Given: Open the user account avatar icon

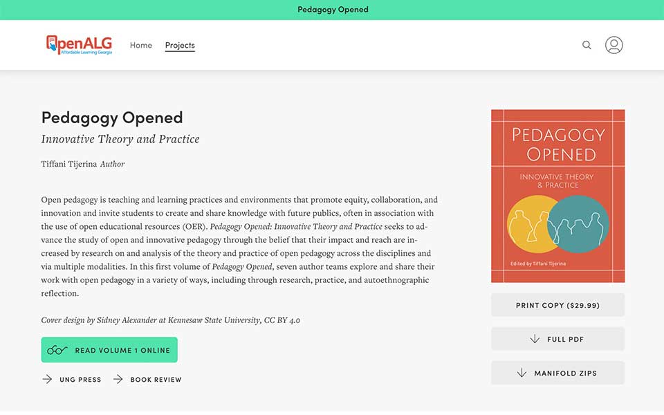Looking at the screenshot, I should [614, 45].
